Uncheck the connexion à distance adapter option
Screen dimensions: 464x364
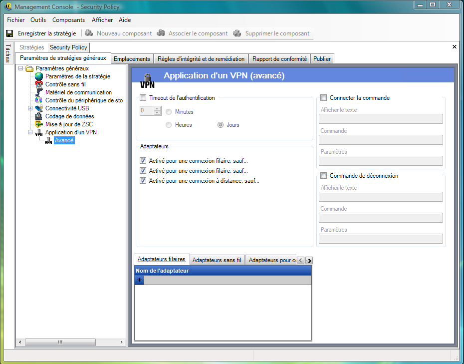coord(143,181)
